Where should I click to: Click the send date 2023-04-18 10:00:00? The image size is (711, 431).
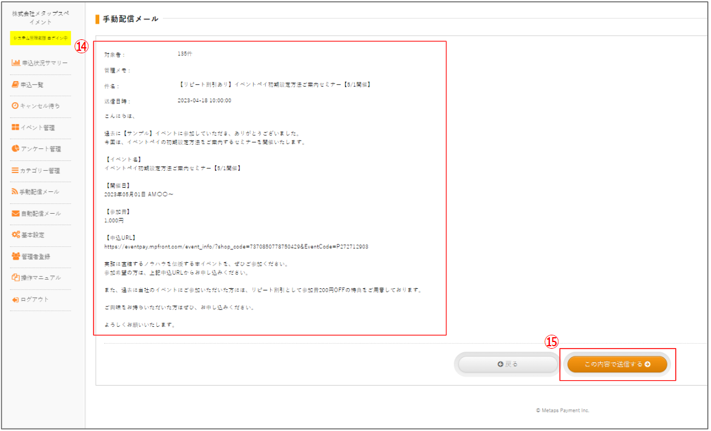pos(204,100)
